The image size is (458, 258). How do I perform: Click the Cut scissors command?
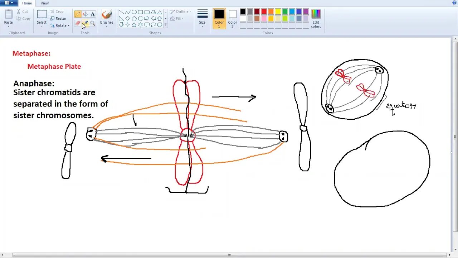pos(23,11)
